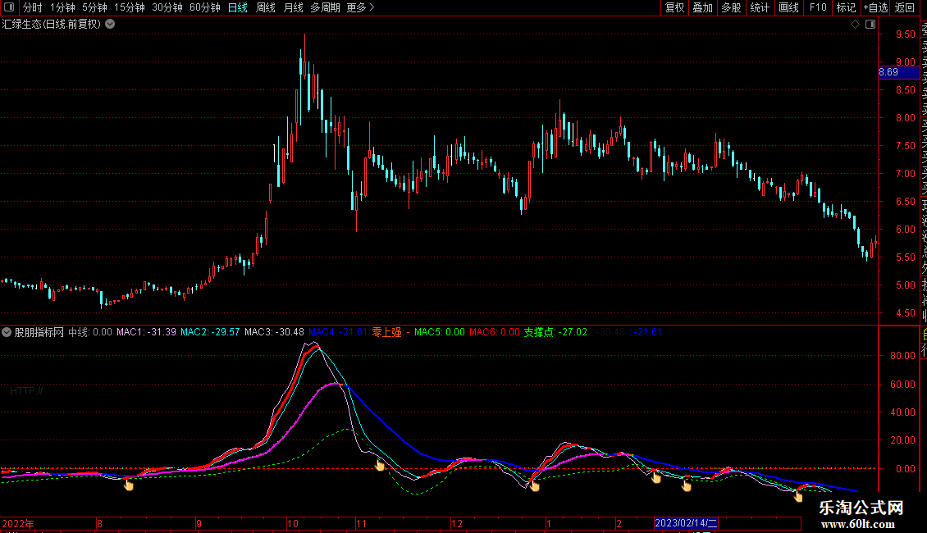
Task: Click the 支撑点: -27.02 indicator label
Action: tap(555, 332)
